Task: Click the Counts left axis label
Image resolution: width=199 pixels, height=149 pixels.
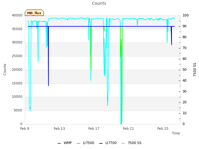Action: pyautogui.click(x=5, y=70)
